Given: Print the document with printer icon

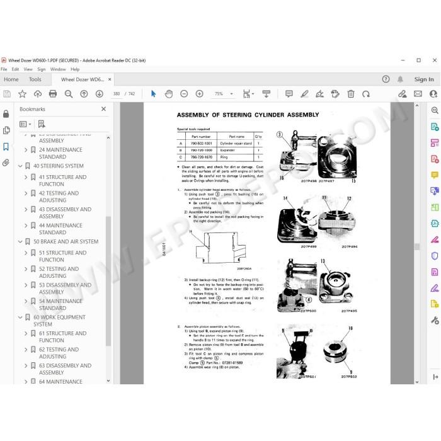Looking at the screenshot, I should coord(53,94).
